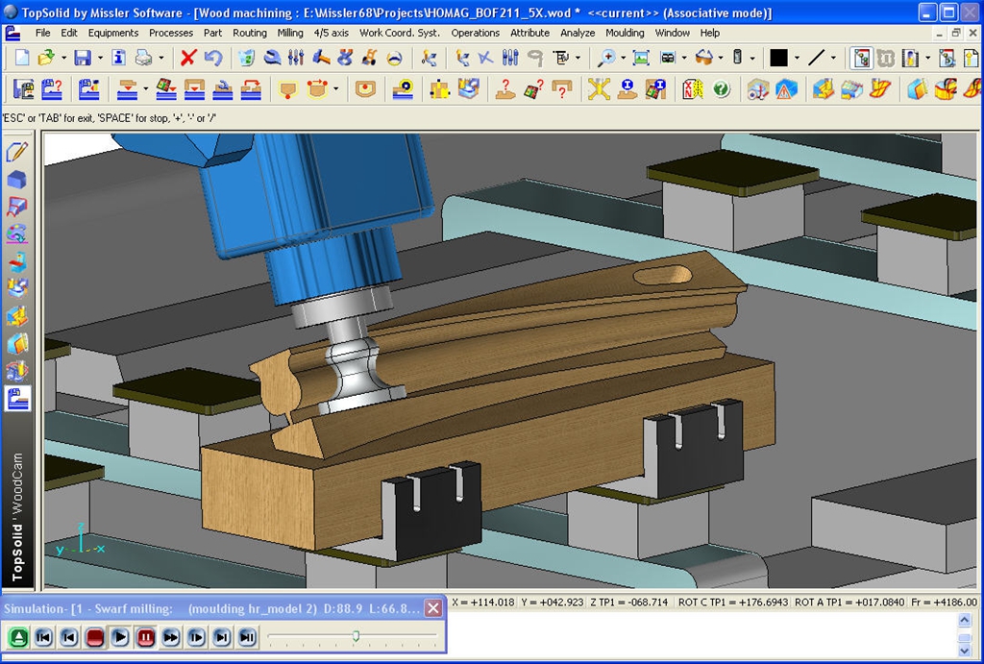Open the Equipments menu

coord(113,33)
